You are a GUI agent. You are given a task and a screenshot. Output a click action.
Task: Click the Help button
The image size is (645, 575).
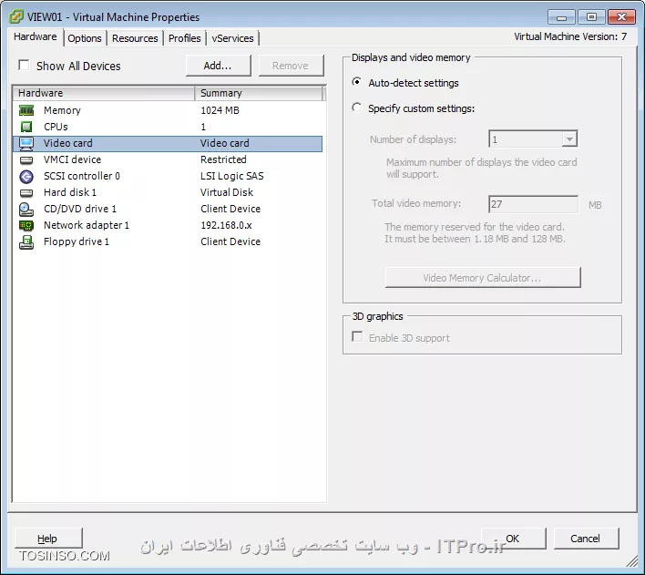(x=48, y=539)
